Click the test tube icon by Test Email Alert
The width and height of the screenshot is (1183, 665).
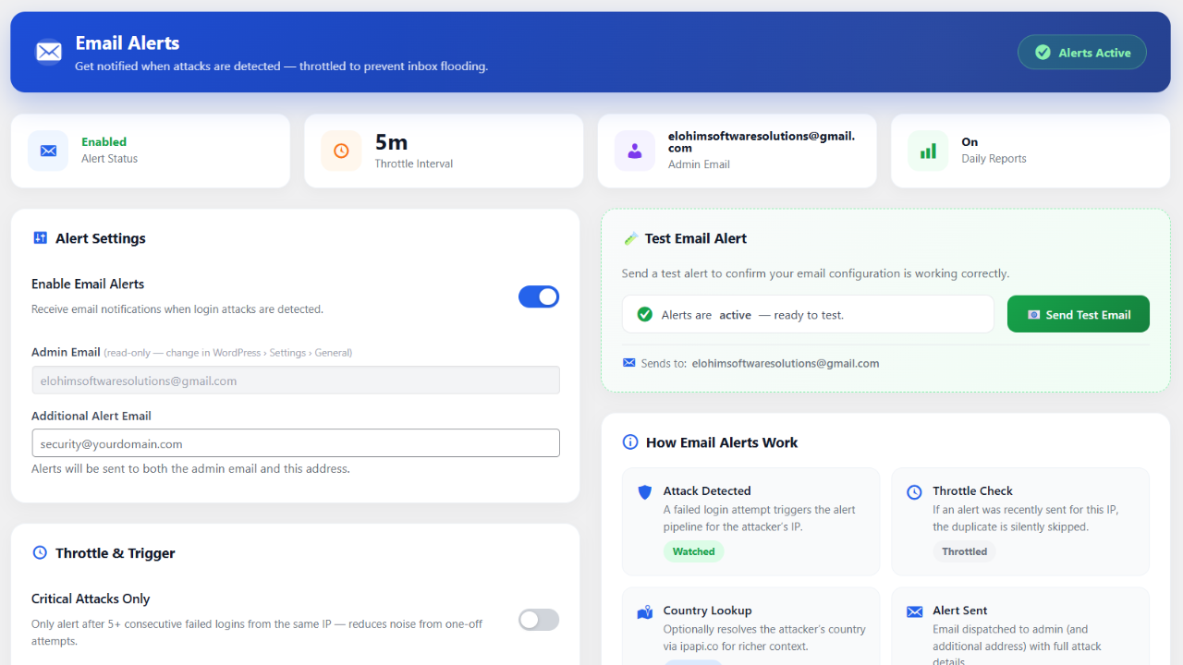tap(630, 238)
